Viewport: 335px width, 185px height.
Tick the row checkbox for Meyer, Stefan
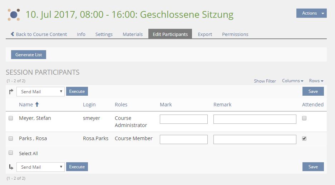(x=11, y=118)
